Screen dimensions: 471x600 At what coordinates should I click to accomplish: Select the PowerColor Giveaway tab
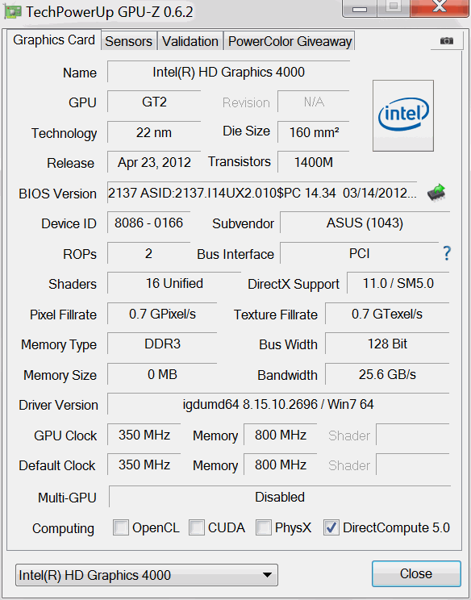pyautogui.click(x=290, y=41)
